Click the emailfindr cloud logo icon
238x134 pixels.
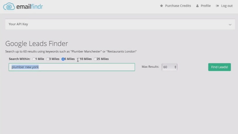[x=9, y=6]
